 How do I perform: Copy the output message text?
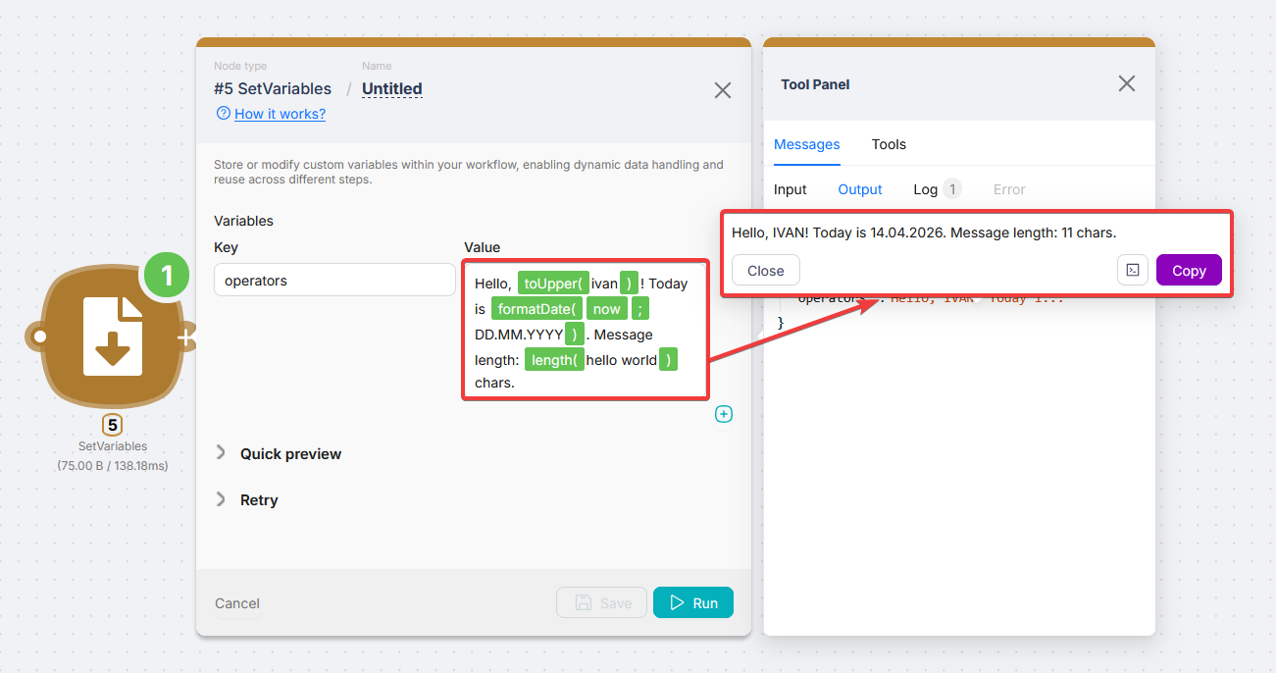pyautogui.click(x=1189, y=271)
